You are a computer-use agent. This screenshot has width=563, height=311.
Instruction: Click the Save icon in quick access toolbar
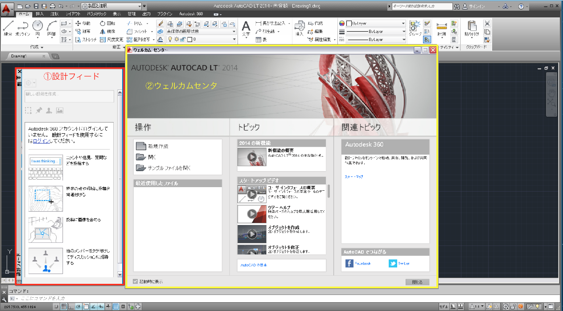coord(36,6)
